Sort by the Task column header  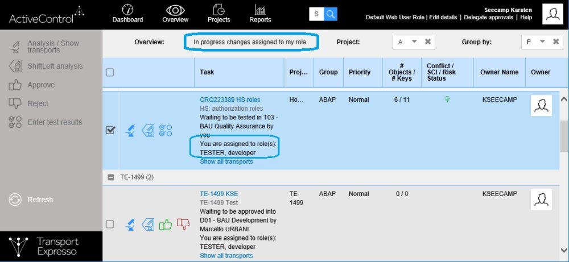pos(207,72)
